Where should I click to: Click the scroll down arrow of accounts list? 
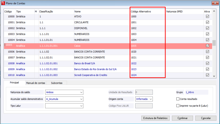(214, 76)
